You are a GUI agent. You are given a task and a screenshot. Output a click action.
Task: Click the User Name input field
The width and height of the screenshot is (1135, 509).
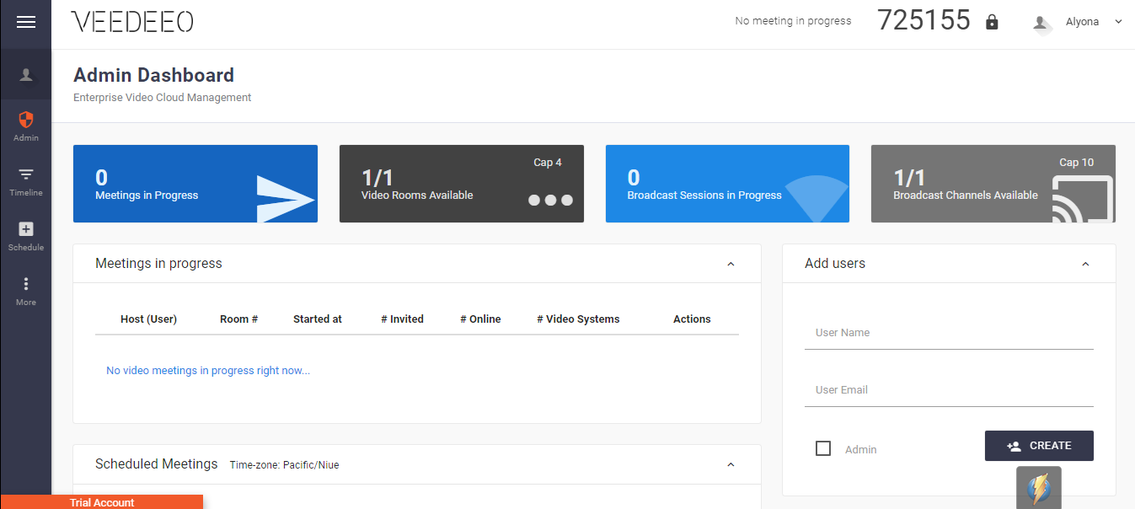point(949,333)
